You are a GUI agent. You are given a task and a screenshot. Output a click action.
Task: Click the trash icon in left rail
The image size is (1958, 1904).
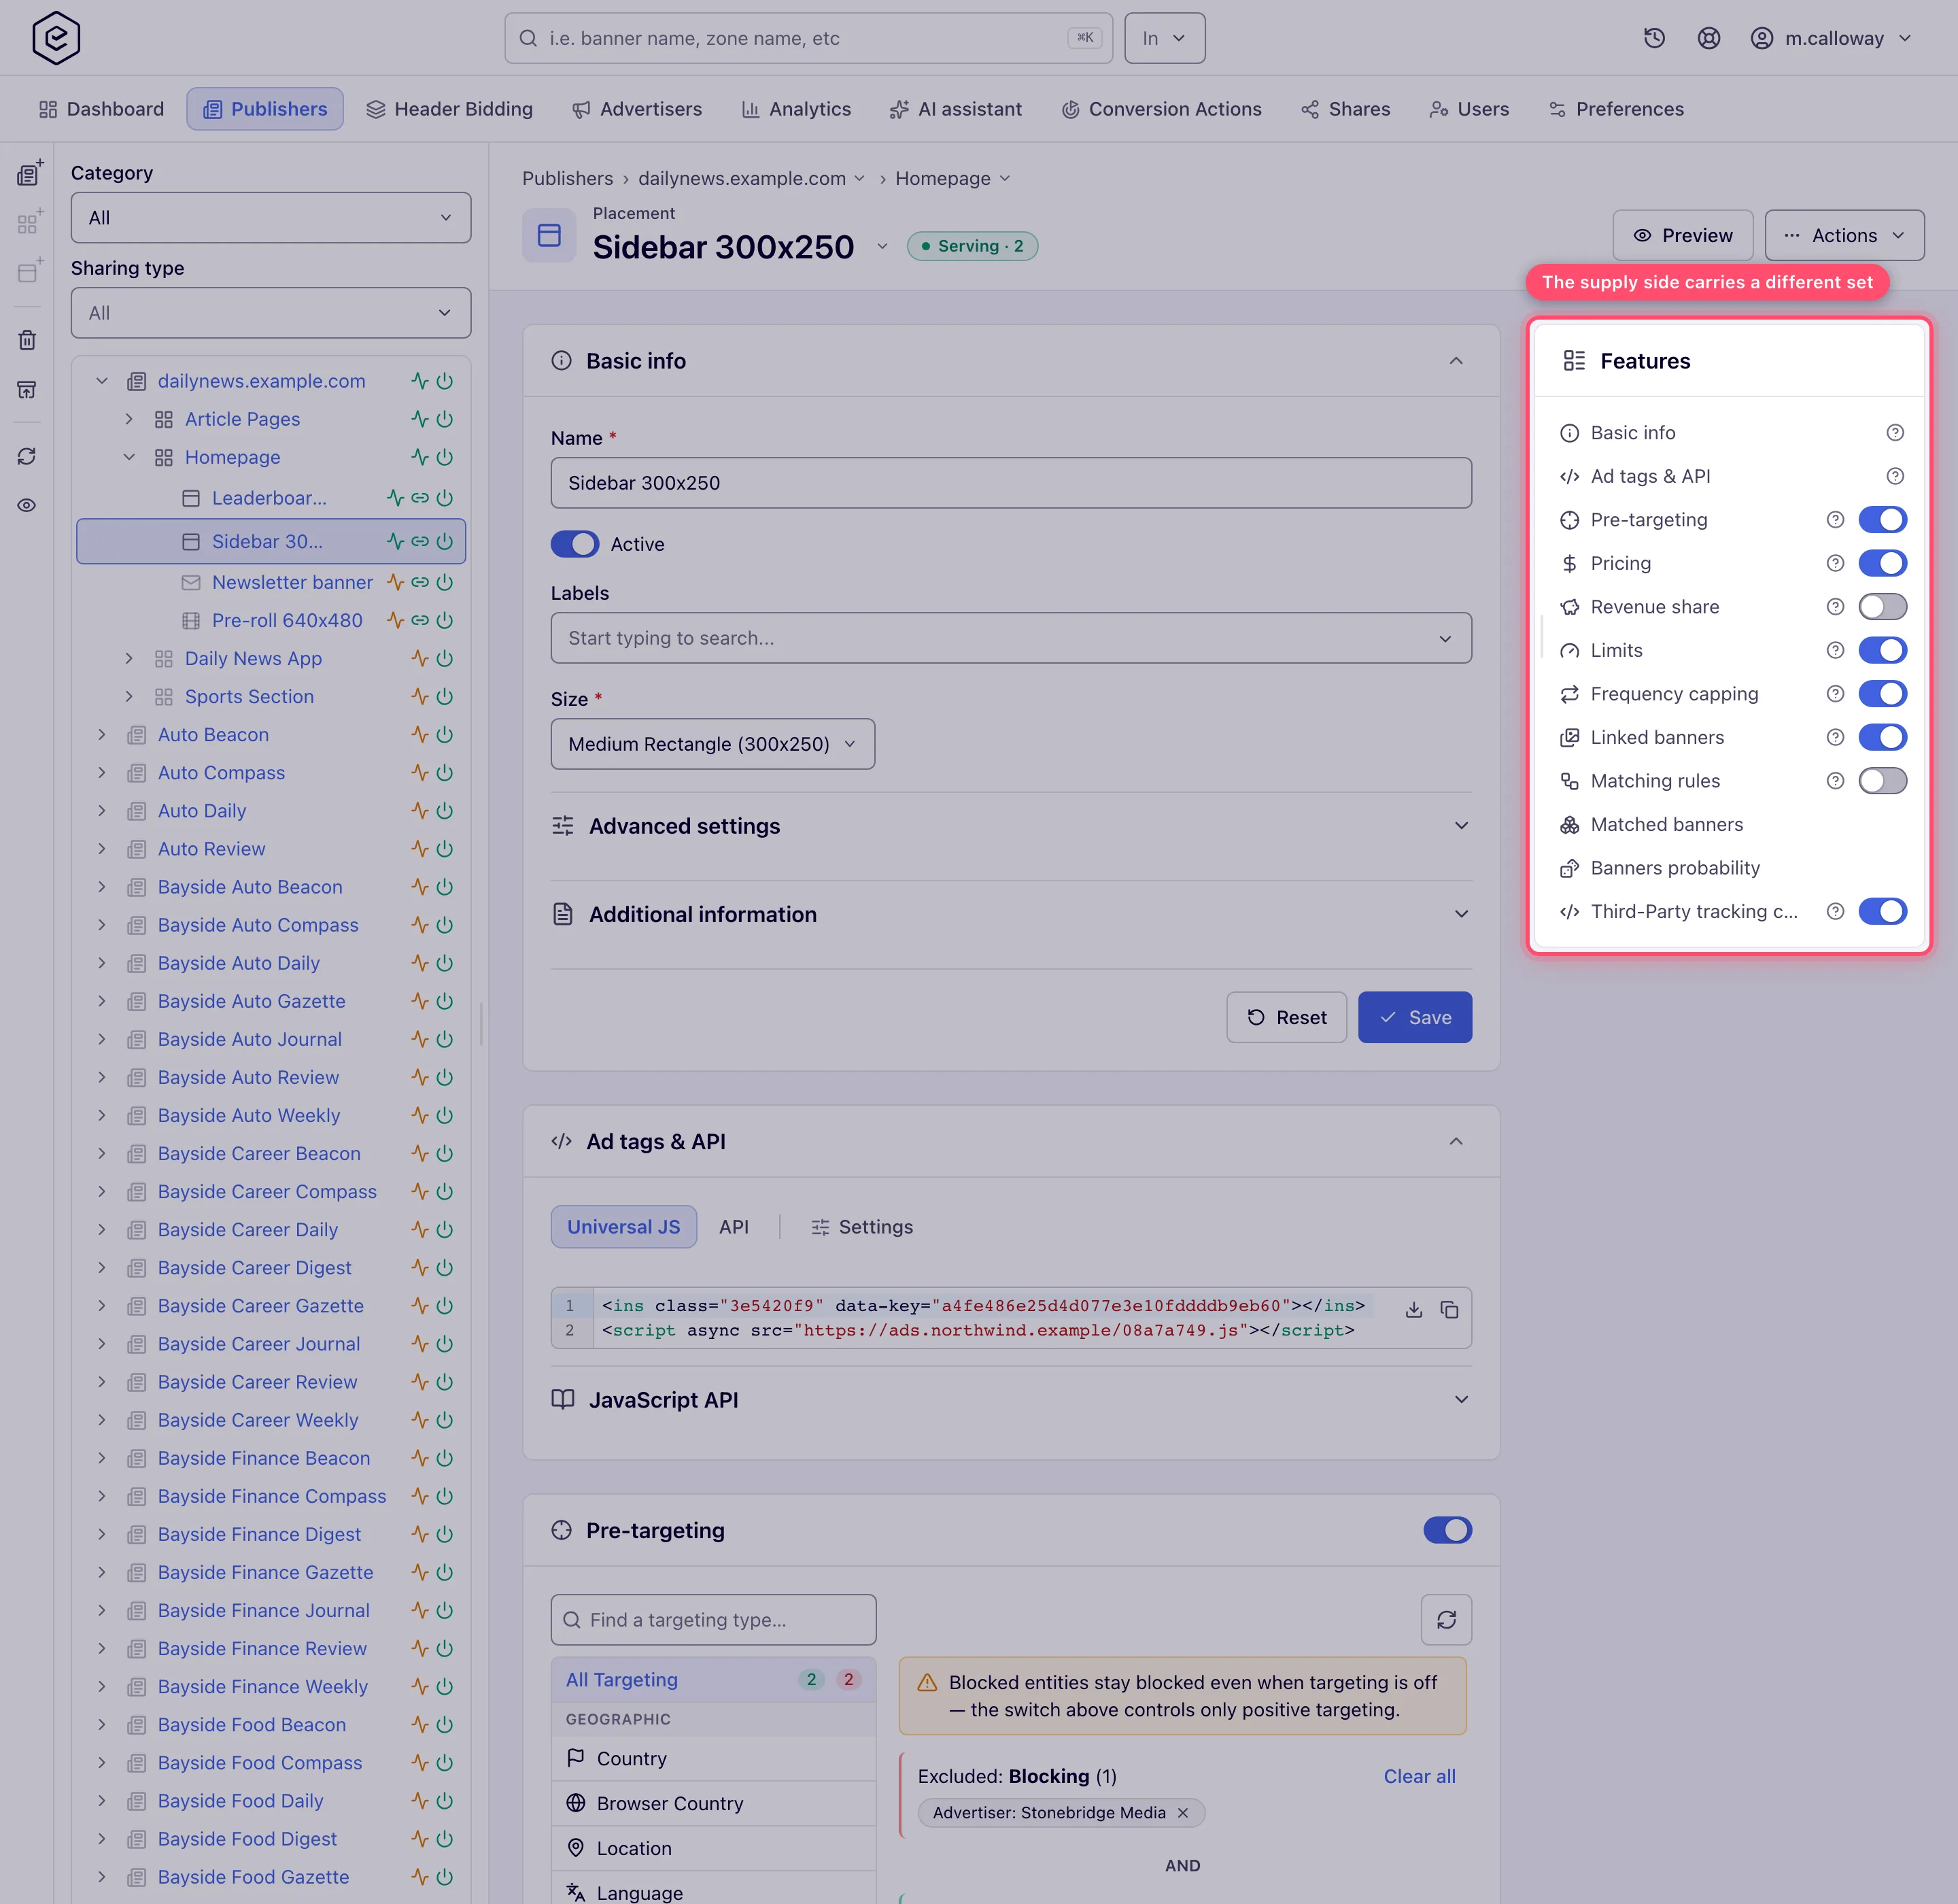[27, 340]
